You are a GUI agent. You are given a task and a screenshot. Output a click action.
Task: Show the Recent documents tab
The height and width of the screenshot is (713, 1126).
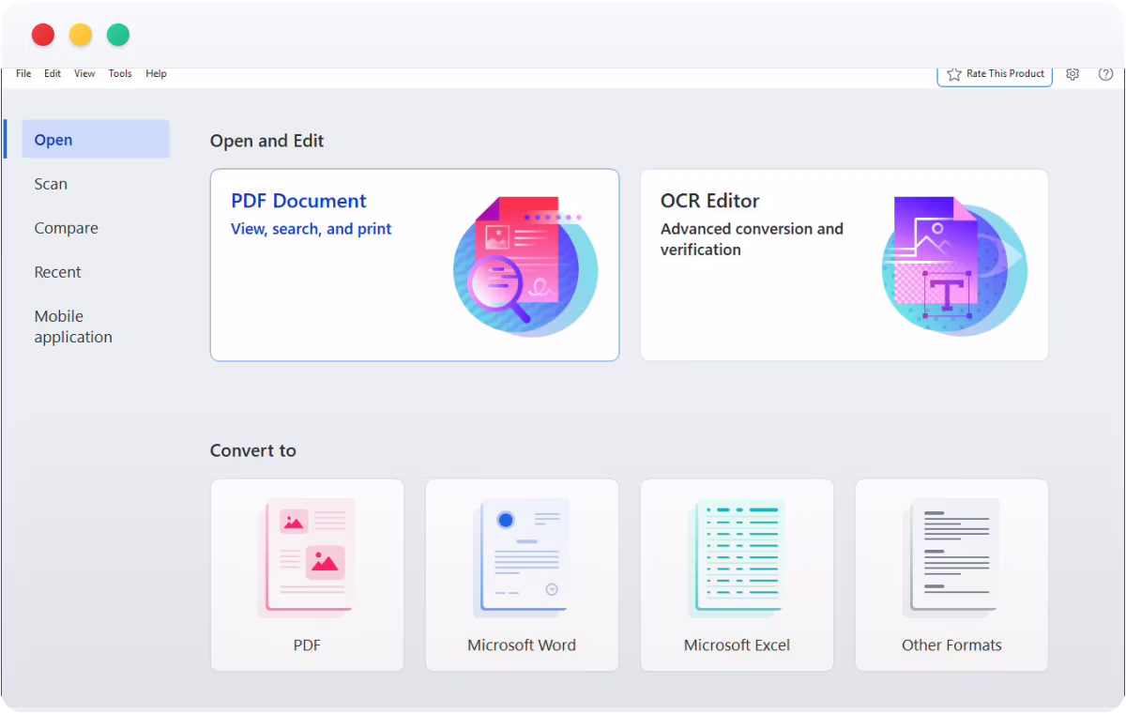click(x=57, y=272)
